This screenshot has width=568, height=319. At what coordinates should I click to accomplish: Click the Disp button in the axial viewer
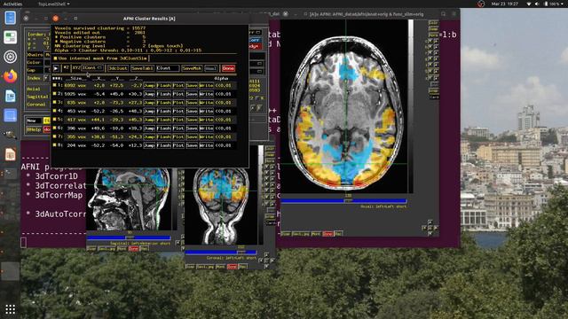[286, 234]
